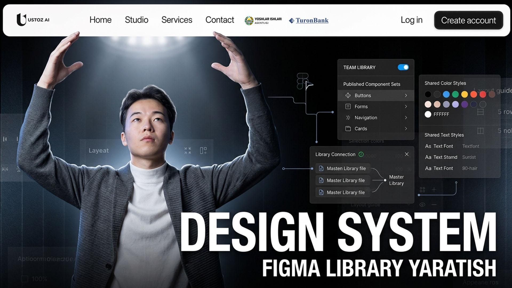The width and height of the screenshot is (512, 288).
Task: Click the Create account button
Action: [469, 20]
